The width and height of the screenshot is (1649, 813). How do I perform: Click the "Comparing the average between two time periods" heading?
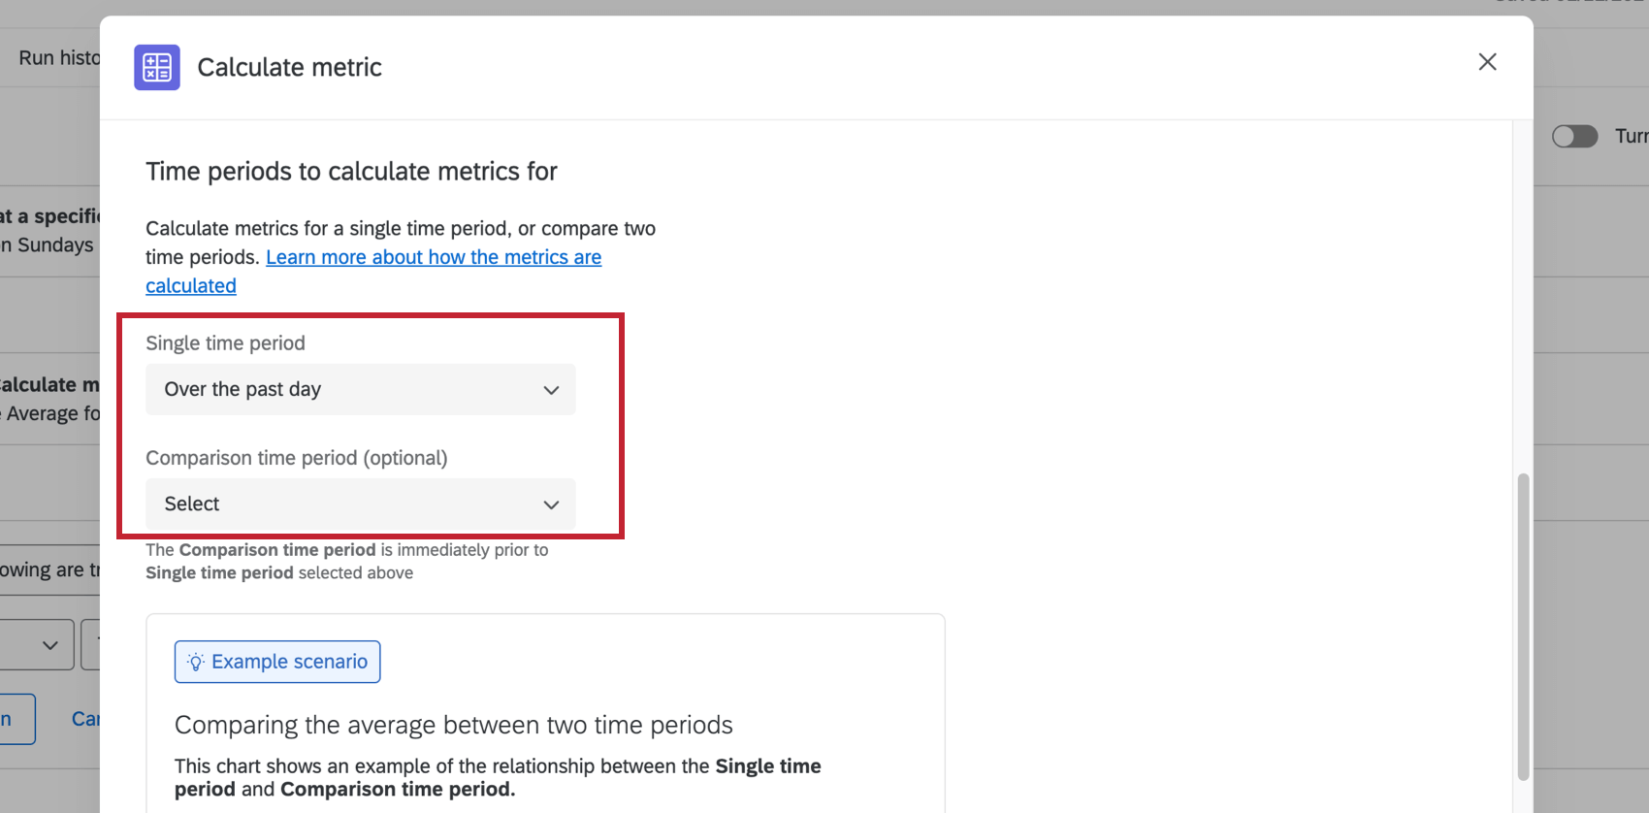tap(453, 725)
